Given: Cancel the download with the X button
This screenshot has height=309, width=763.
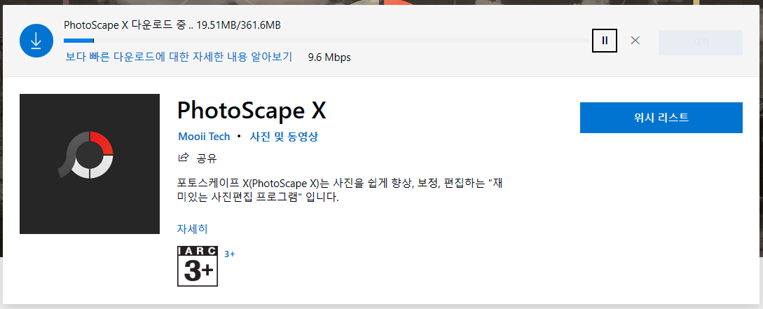Looking at the screenshot, I should tap(635, 41).
